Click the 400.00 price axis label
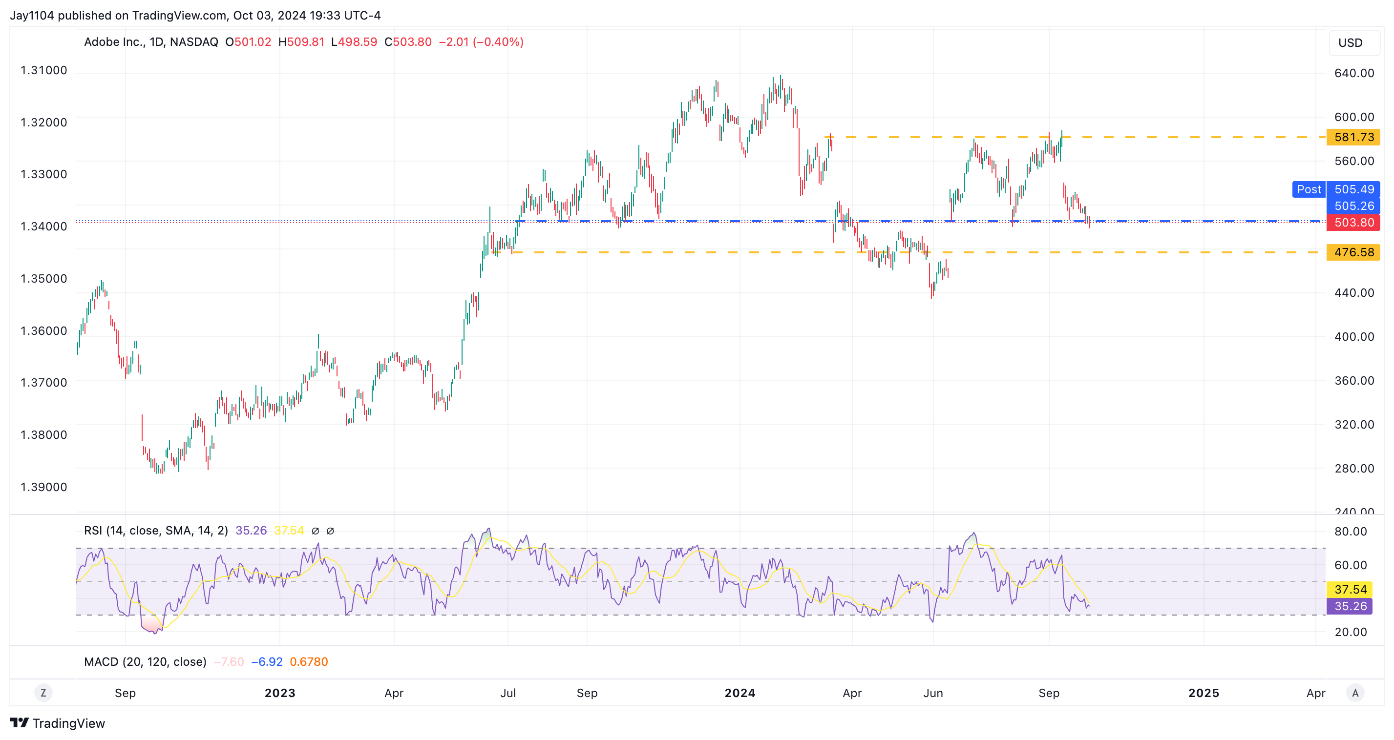Viewport: 1394px width, 740px height. pos(1354,336)
